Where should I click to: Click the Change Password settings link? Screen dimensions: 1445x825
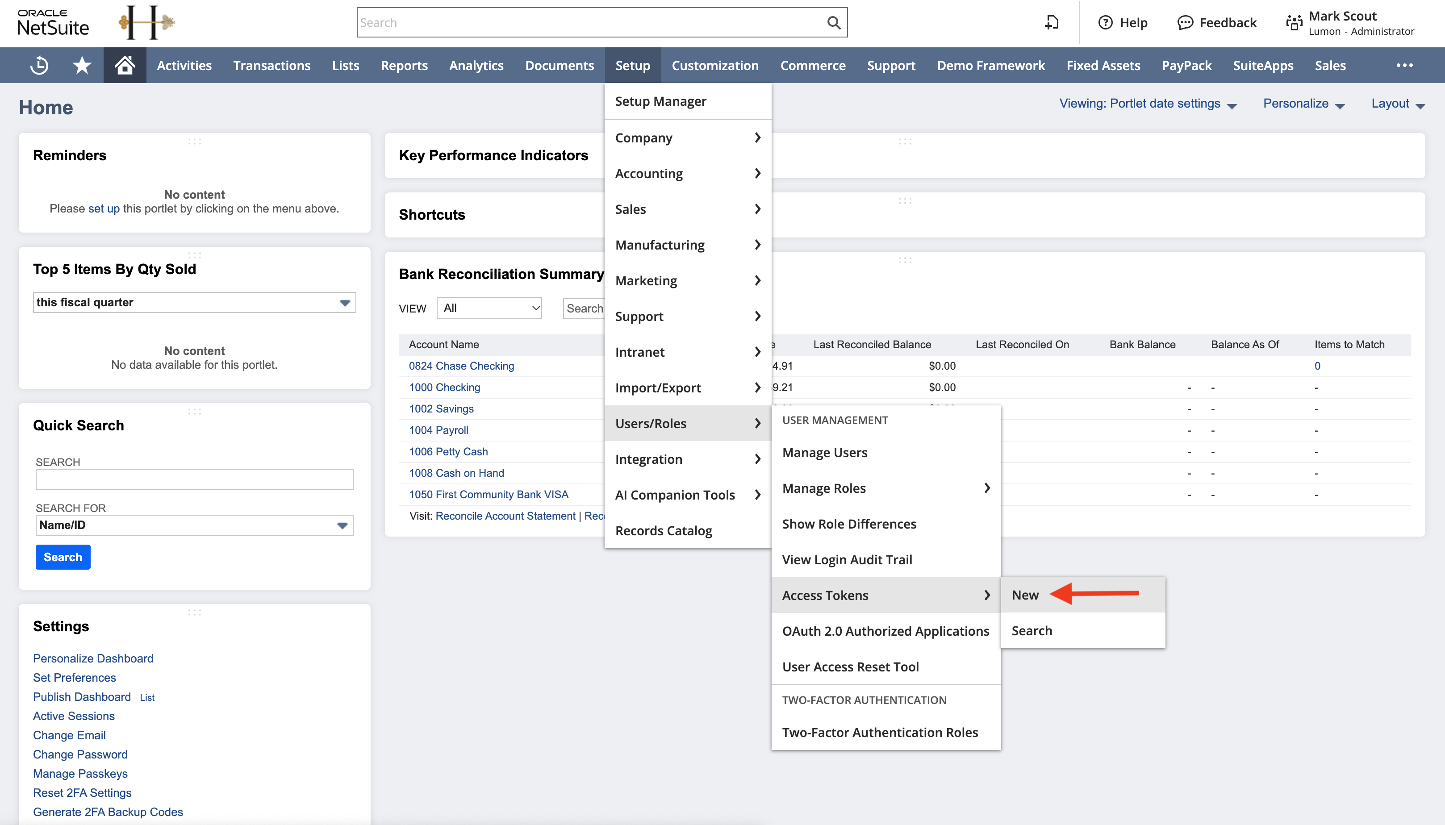pyautogui.click(x=80, y=754)
